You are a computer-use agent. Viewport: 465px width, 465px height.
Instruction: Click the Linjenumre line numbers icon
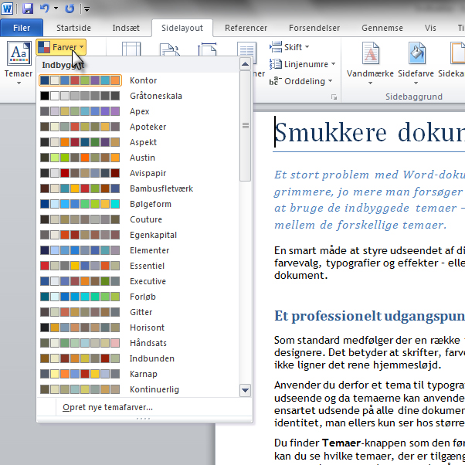click(x=276, y=64)
